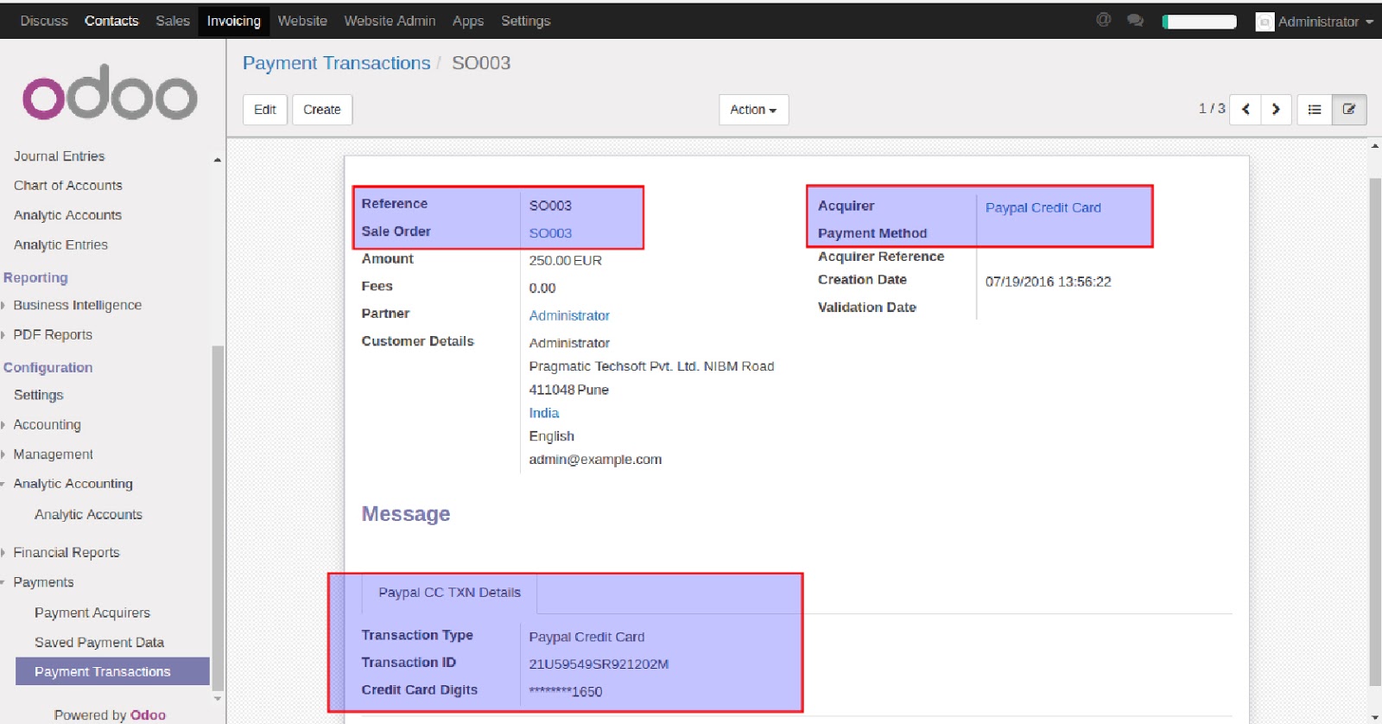1382x724 pixels.
Task: Open Saved Payment Data in sidebar
Action: tap(99, 642)
